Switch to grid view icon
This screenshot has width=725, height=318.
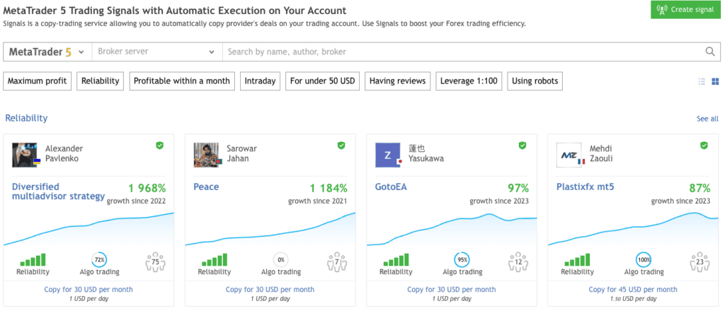pos(715,82)
